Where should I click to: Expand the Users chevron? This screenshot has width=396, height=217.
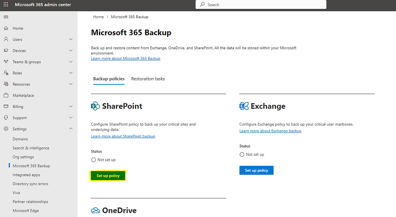pyautogui.click(x=71, y=40)
